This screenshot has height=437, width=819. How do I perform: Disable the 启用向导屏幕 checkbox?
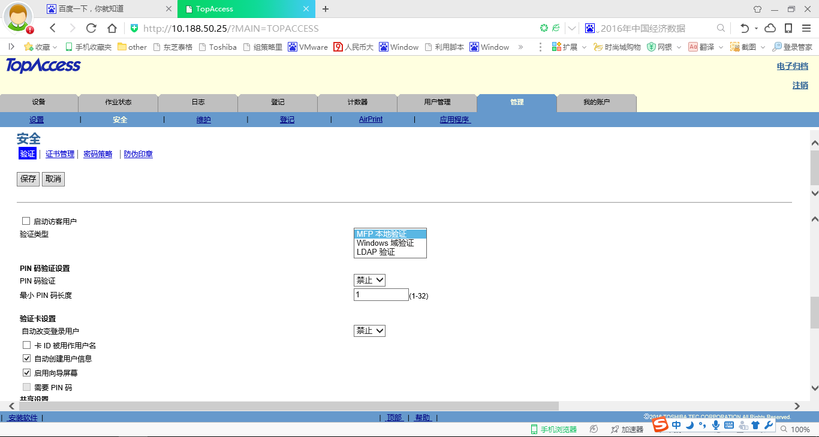click(26, 373)
